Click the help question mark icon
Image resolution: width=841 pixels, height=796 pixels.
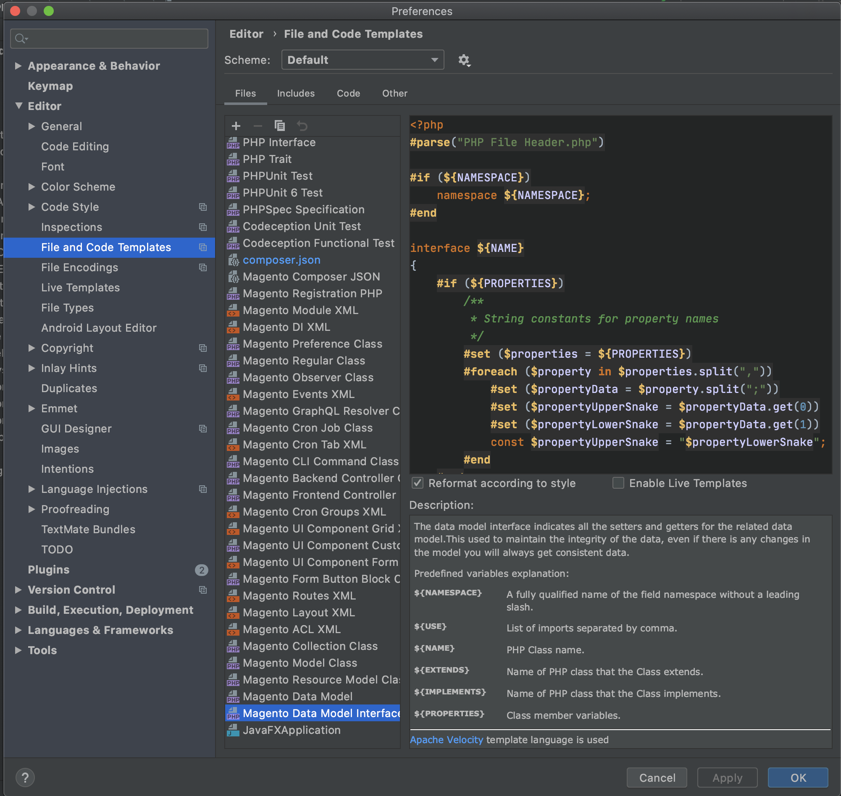(25, 778)
